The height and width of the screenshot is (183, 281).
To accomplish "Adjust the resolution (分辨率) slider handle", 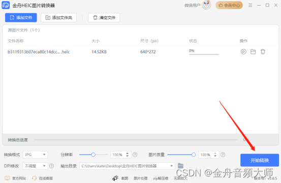I will pos(93,155).
